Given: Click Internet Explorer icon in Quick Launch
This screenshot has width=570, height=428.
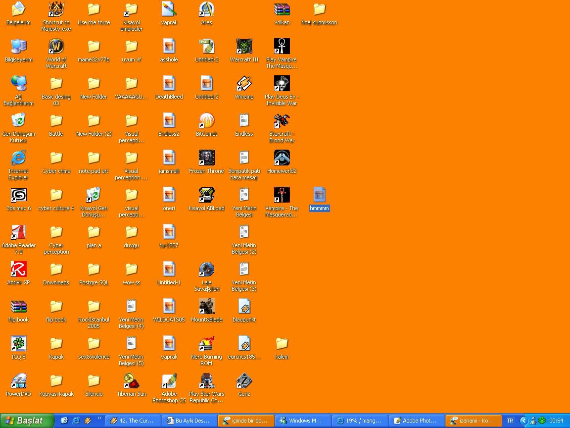Looking at the screenshot, I should tap(76, 421).
